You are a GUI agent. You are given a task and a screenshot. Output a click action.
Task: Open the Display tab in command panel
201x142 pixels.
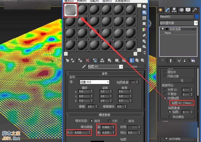click(x=188, y=10)
